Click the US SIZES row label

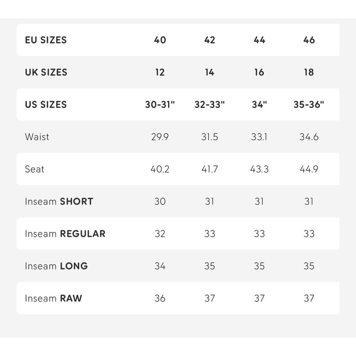pos(46,104)
